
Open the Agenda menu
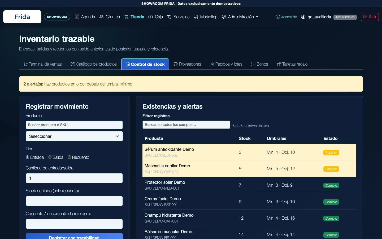[85, 17]
